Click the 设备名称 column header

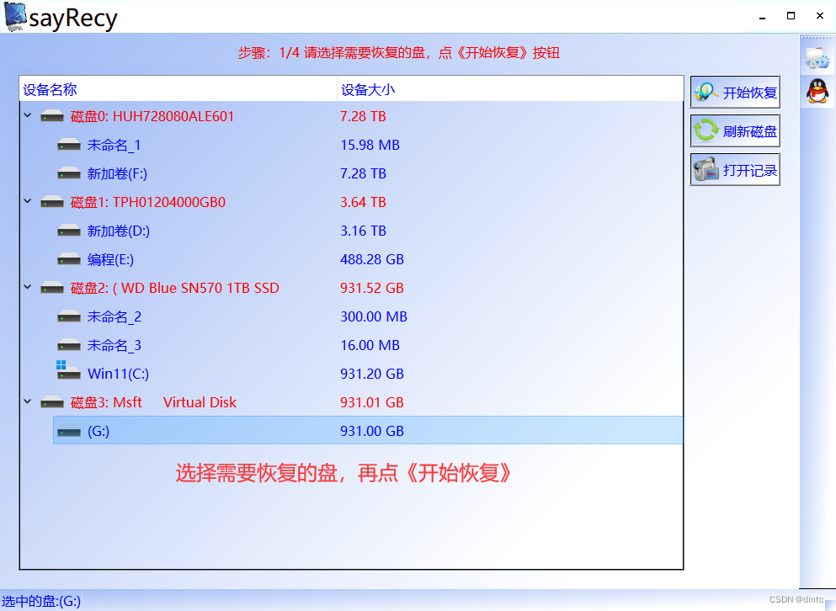[178, 89]
